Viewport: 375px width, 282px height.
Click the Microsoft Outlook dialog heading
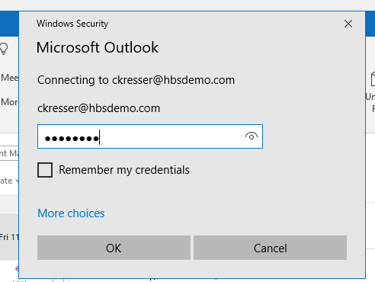pyautogui.click(x=98, y=47)
